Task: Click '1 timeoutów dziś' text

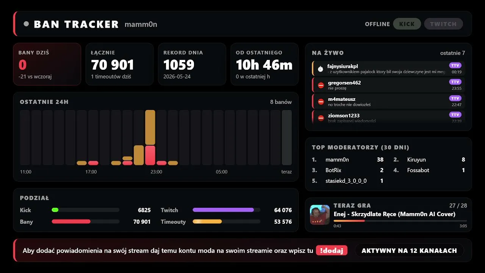Action: [111, 77]
